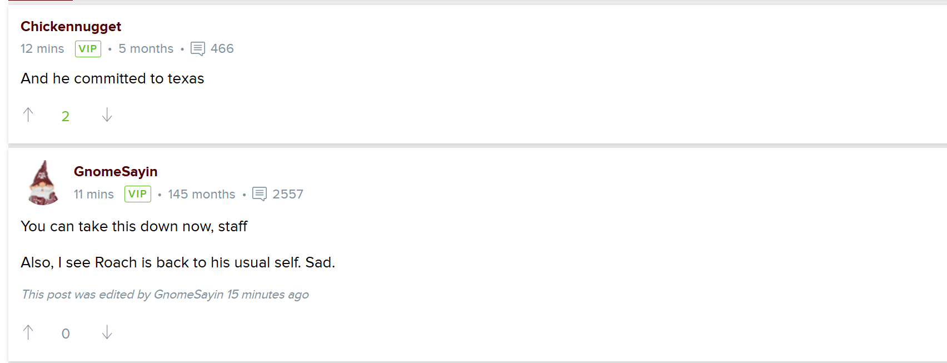The image size is (947, 363).
Task: Downvote GnomeSayin's post
Action: pyautogui.click(x=107, y=332)
